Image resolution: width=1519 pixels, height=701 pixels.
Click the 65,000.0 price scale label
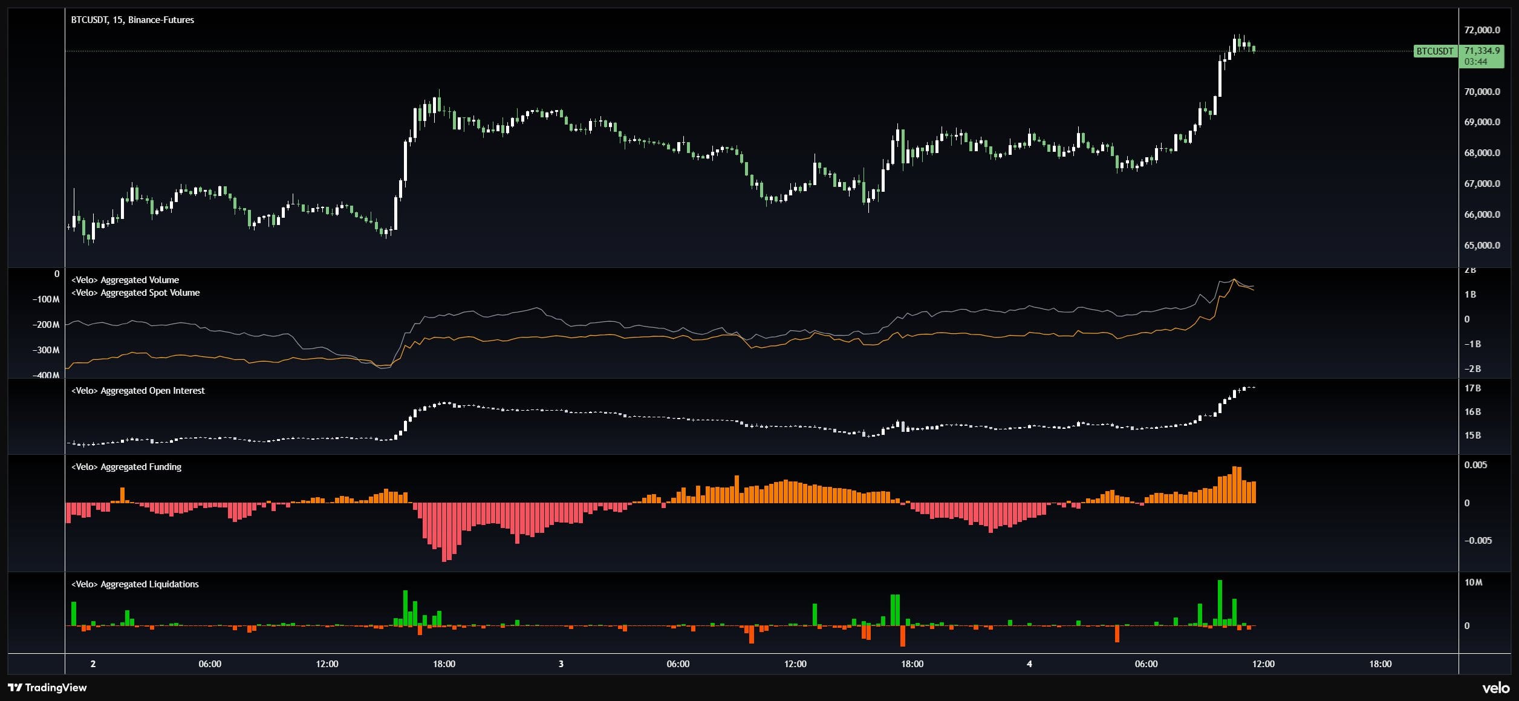click(x=1482, y=246)
